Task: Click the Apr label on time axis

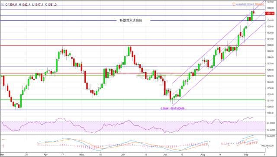Action: pos(45,155)
